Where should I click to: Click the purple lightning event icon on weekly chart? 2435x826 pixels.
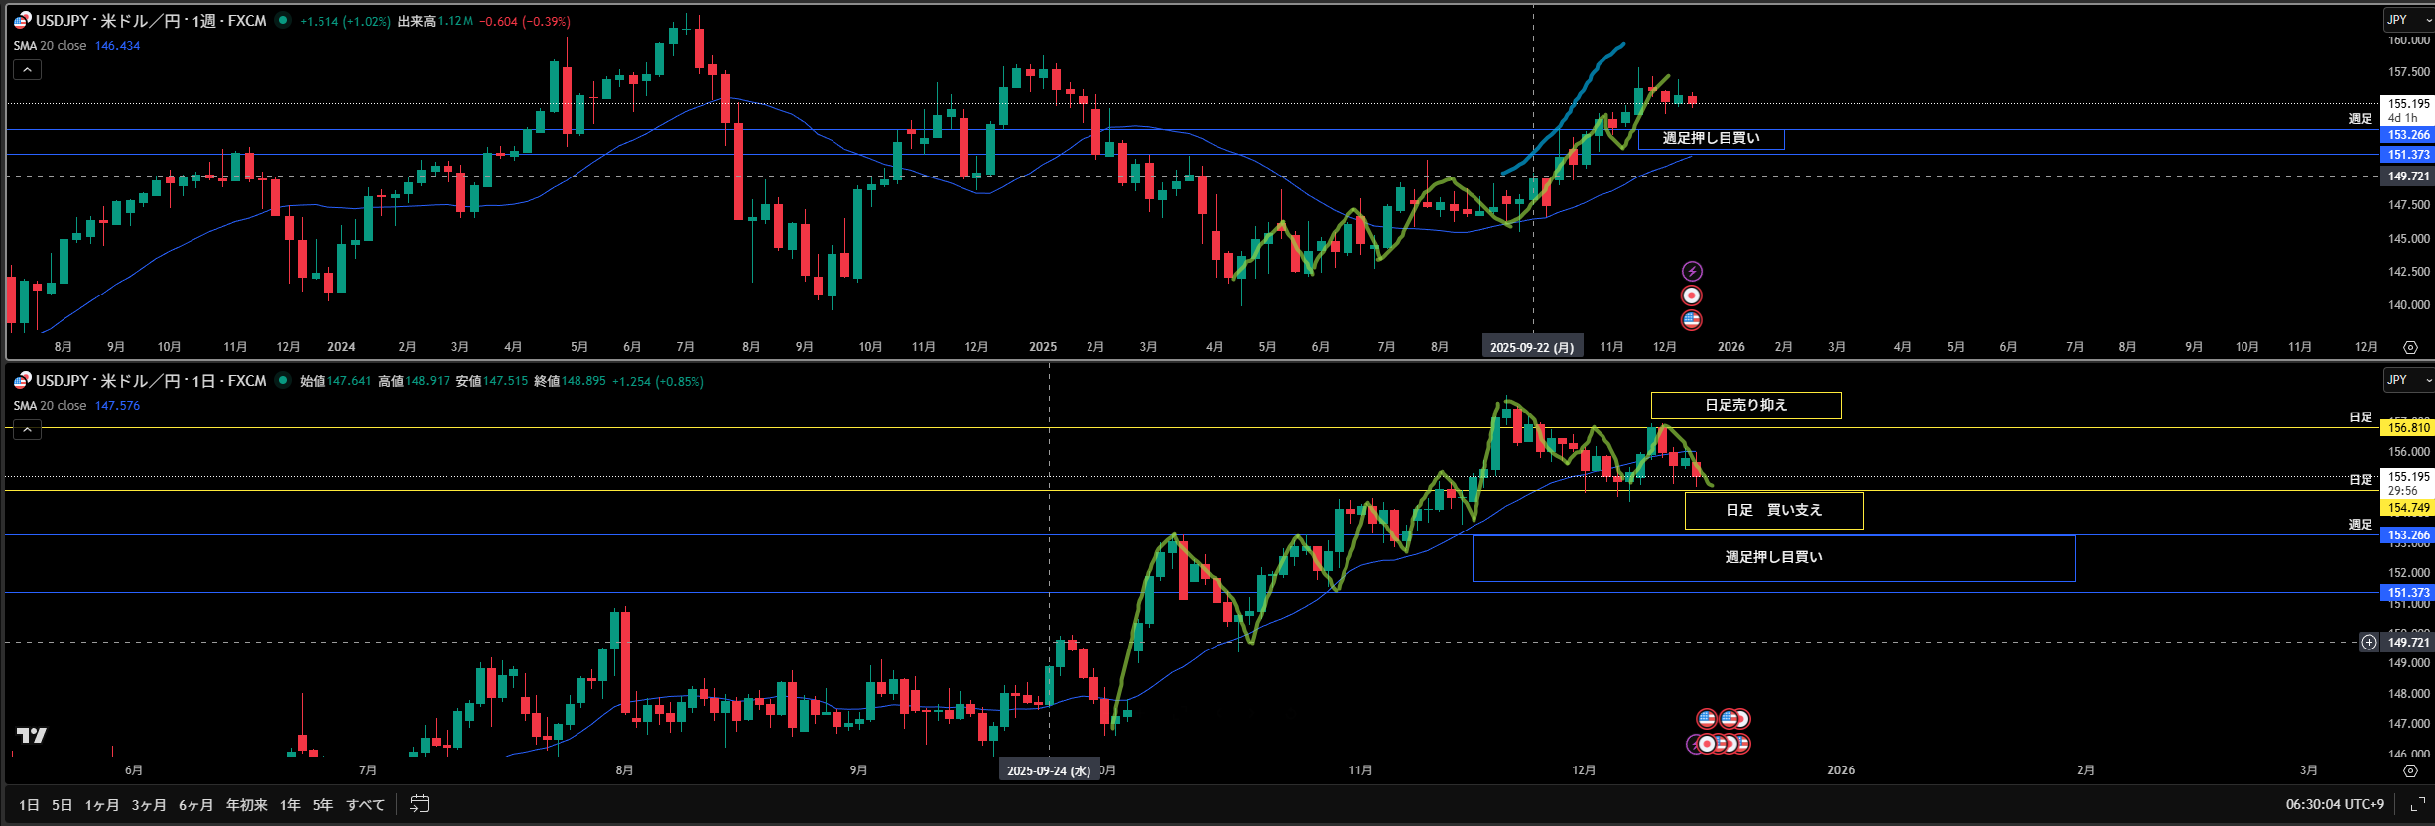click(x=1692, y=271)
